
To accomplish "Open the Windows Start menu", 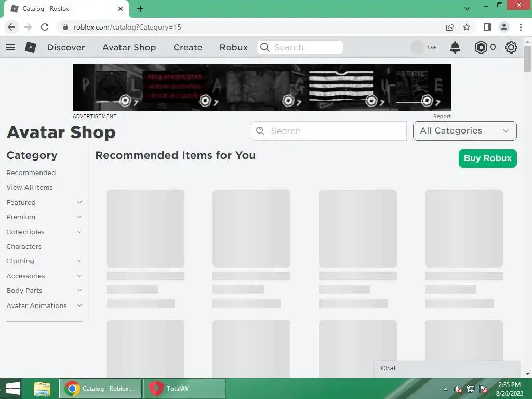I will coord(13,389).
